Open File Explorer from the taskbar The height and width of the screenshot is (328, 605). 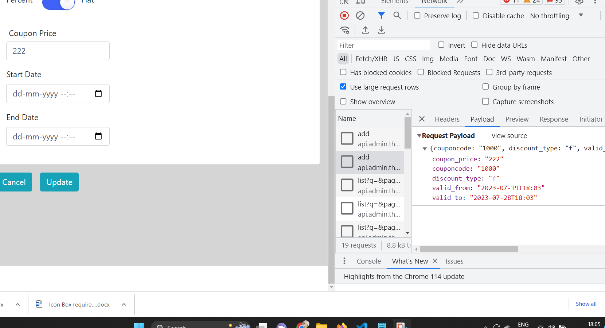pos(321,325)
